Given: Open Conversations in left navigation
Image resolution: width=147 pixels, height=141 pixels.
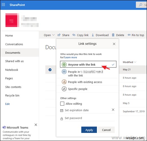Looking at the screenshot, I should 14,44.
